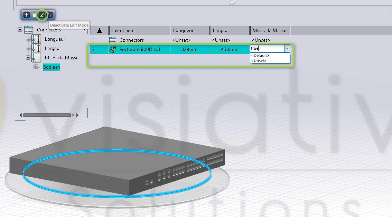Click row number 1 cell
This screenshot has height=217, width=392.
click(x=100, y=40)
